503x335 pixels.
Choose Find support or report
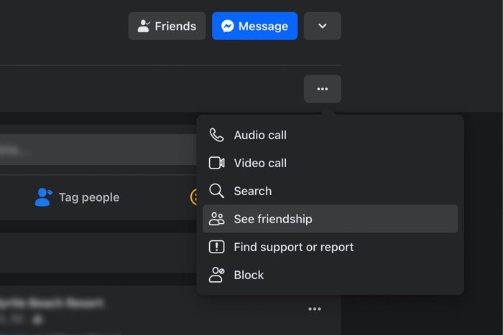[x=293, y=247]
